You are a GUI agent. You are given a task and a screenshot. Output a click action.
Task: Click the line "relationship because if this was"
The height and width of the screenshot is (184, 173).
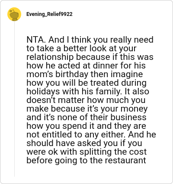click(x=90, y=57)
